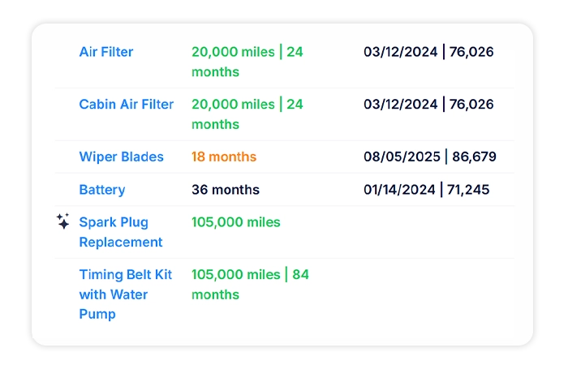The width and height of the screenshot is (568, 365).
Task: Click the 76,026 mileage in Air Filter row
Action: coord(471,52)
